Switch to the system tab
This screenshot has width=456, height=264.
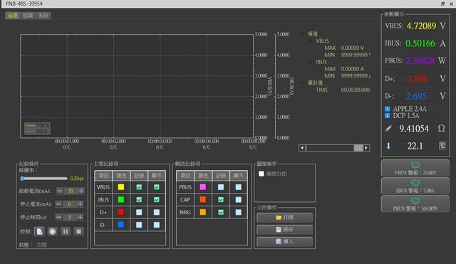pyautogui.click(x=43, y=16)
